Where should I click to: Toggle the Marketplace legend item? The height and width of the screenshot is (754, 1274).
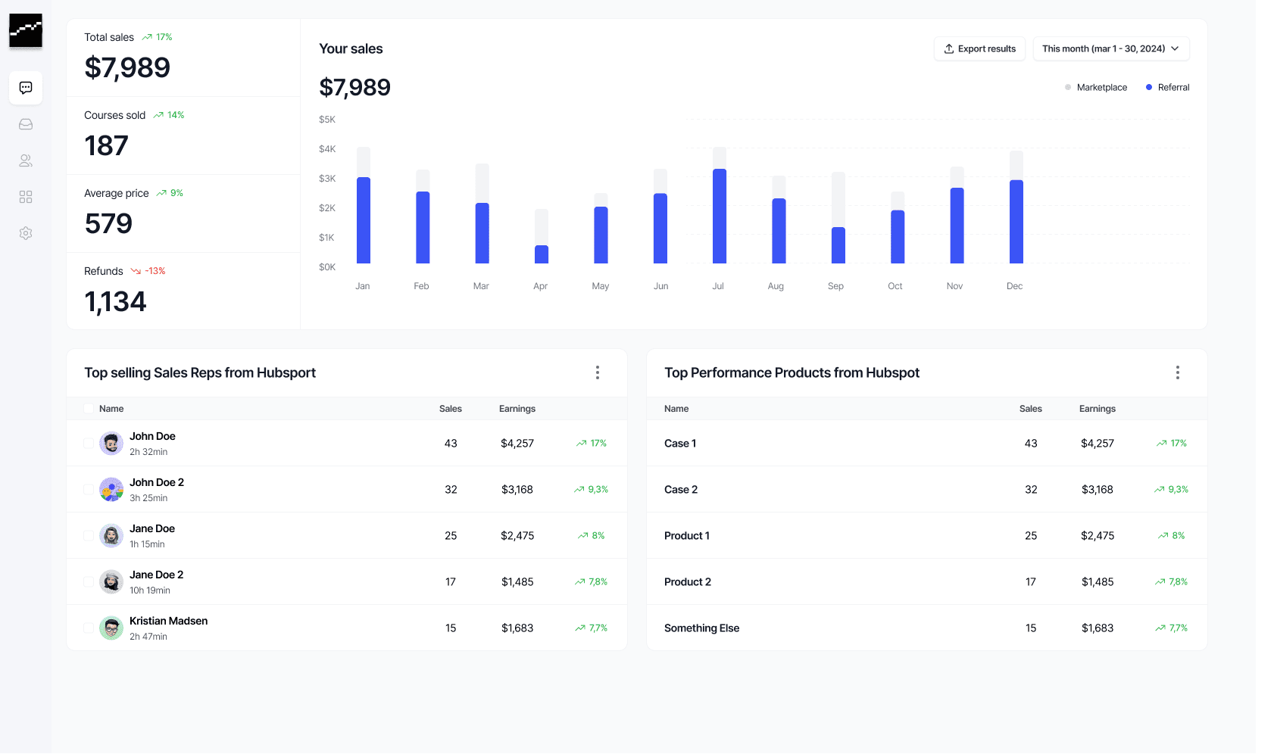tap(1096, 88)
